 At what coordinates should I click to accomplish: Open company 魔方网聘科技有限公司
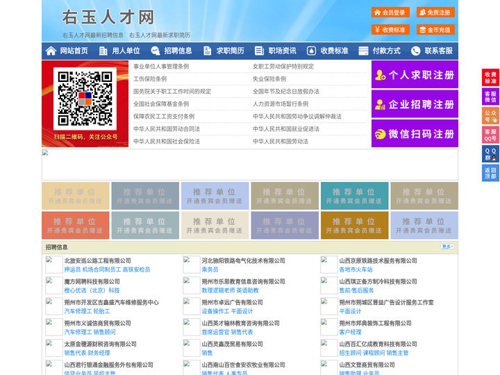click(92, 281)
